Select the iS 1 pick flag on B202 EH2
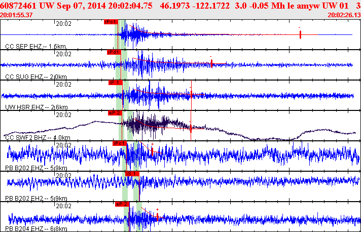 pos(131,174)
